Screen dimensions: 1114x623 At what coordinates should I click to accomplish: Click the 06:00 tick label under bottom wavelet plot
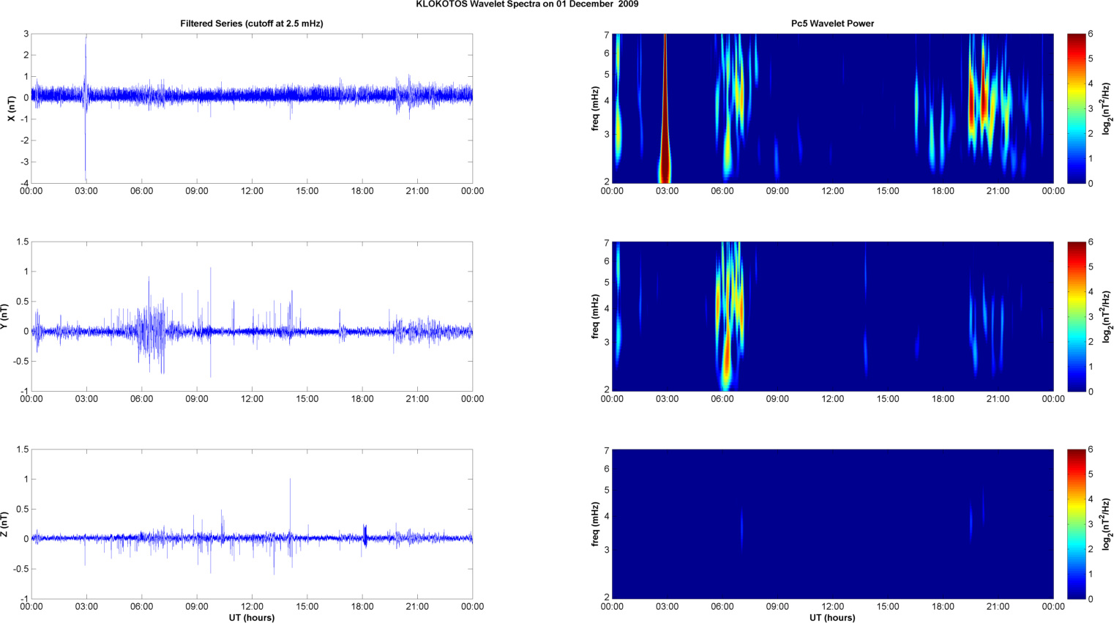point(722,606)
